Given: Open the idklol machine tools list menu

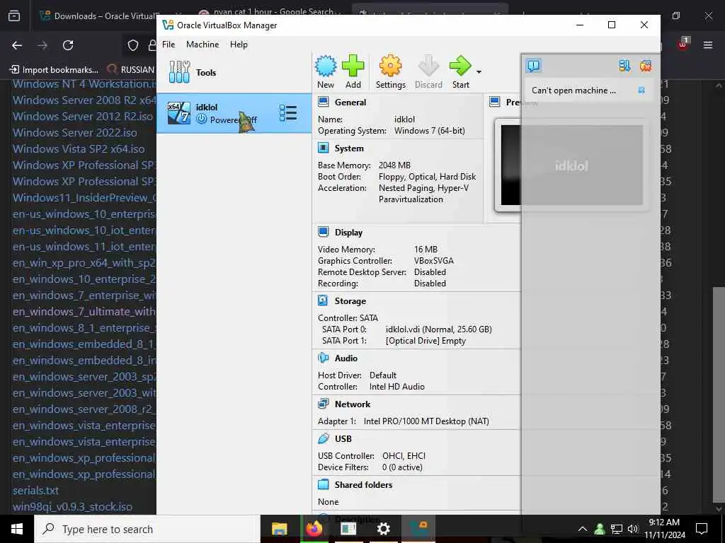Looking at the screenshot, I should 288,113.
